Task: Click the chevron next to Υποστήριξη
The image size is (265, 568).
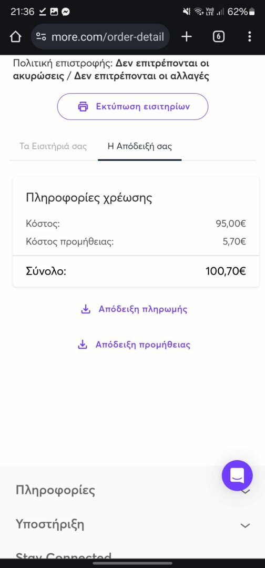Action: tap(246, 525)
